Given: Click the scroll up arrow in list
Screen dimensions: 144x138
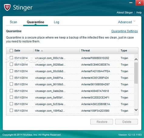Looking at the screenshot, I should pos(136,59).
